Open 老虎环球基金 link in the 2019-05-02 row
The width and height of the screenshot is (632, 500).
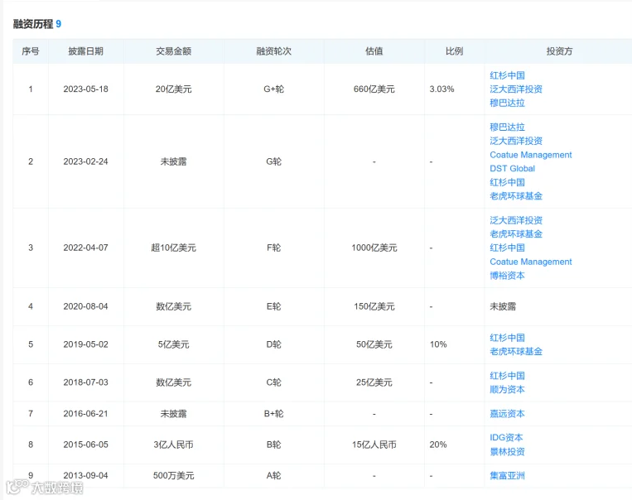(x=516, y=351)
